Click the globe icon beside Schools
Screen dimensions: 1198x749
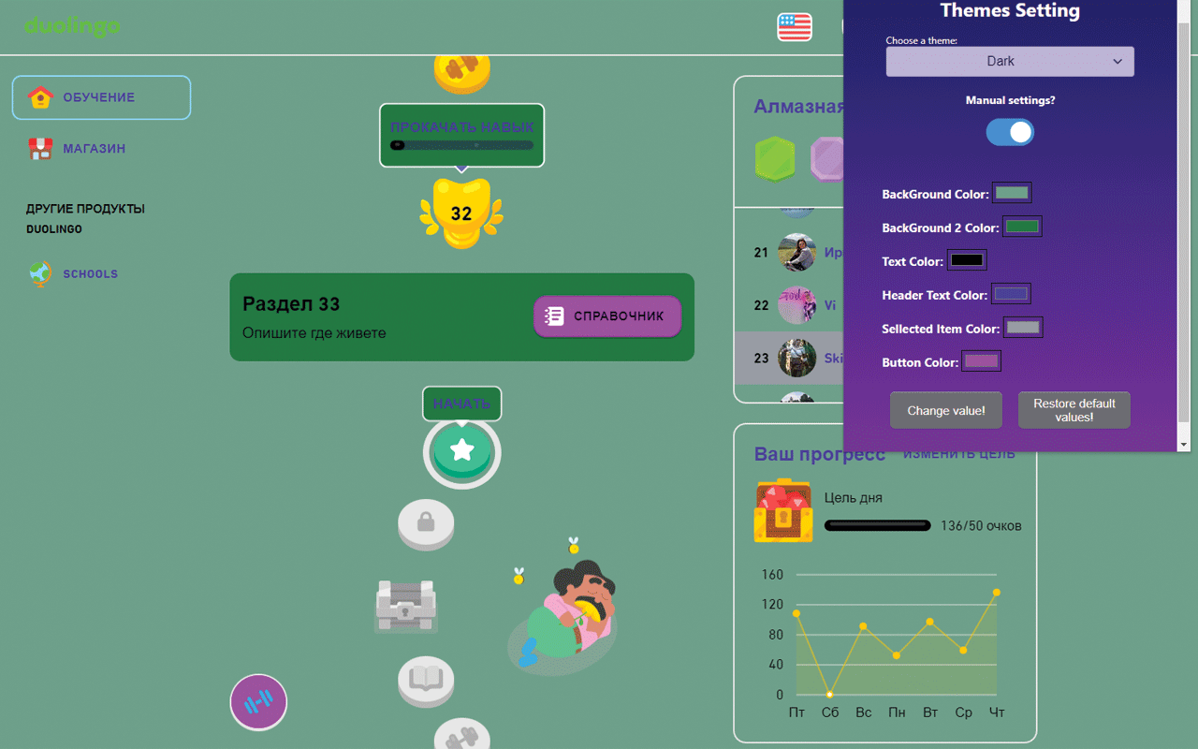point(40,274)
